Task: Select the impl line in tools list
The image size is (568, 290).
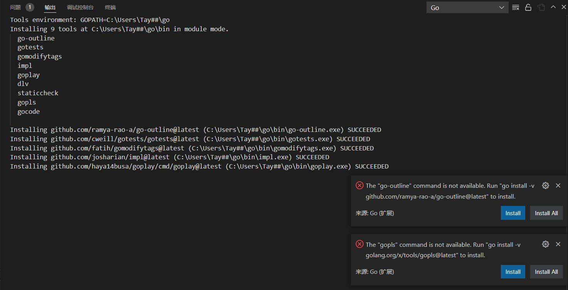Action: tap(25, 66)
